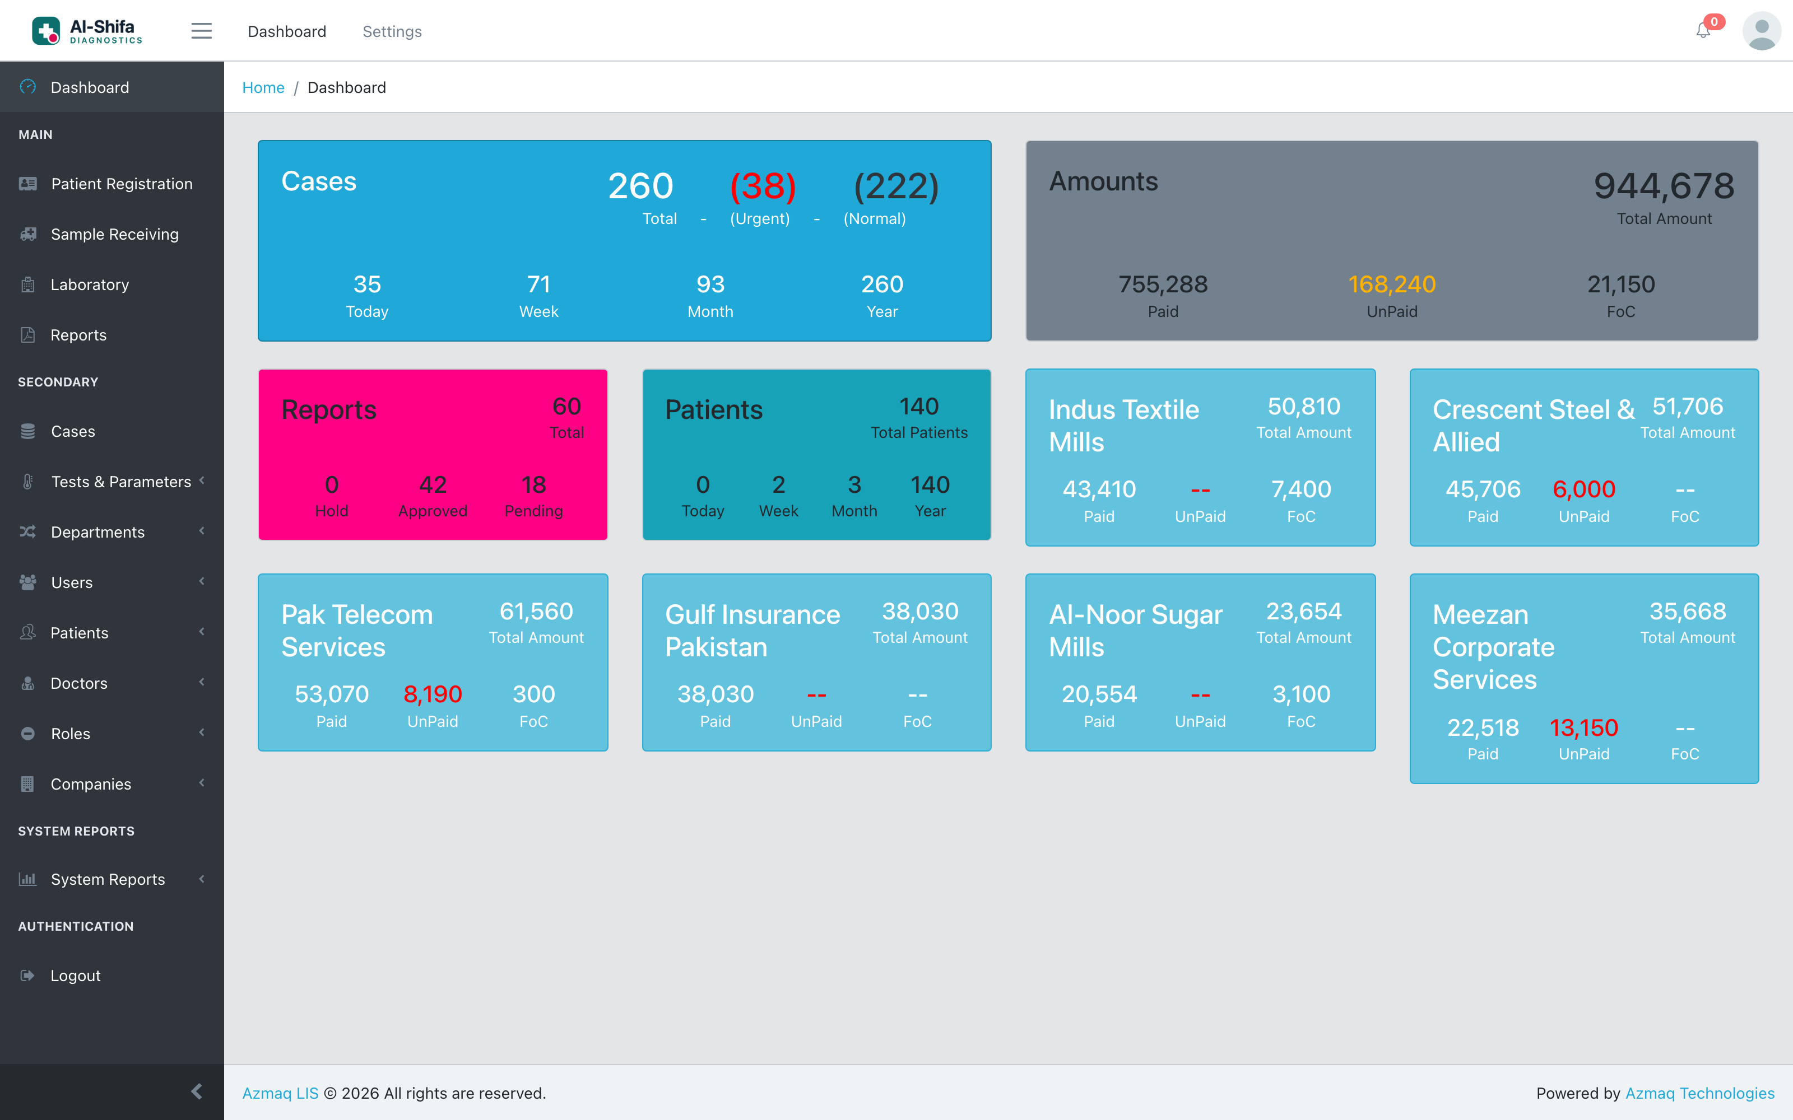The width and height of the screenshot is (1793, 1120).
Task: Open Settings in the top navigation
Action: click(392, 31)
